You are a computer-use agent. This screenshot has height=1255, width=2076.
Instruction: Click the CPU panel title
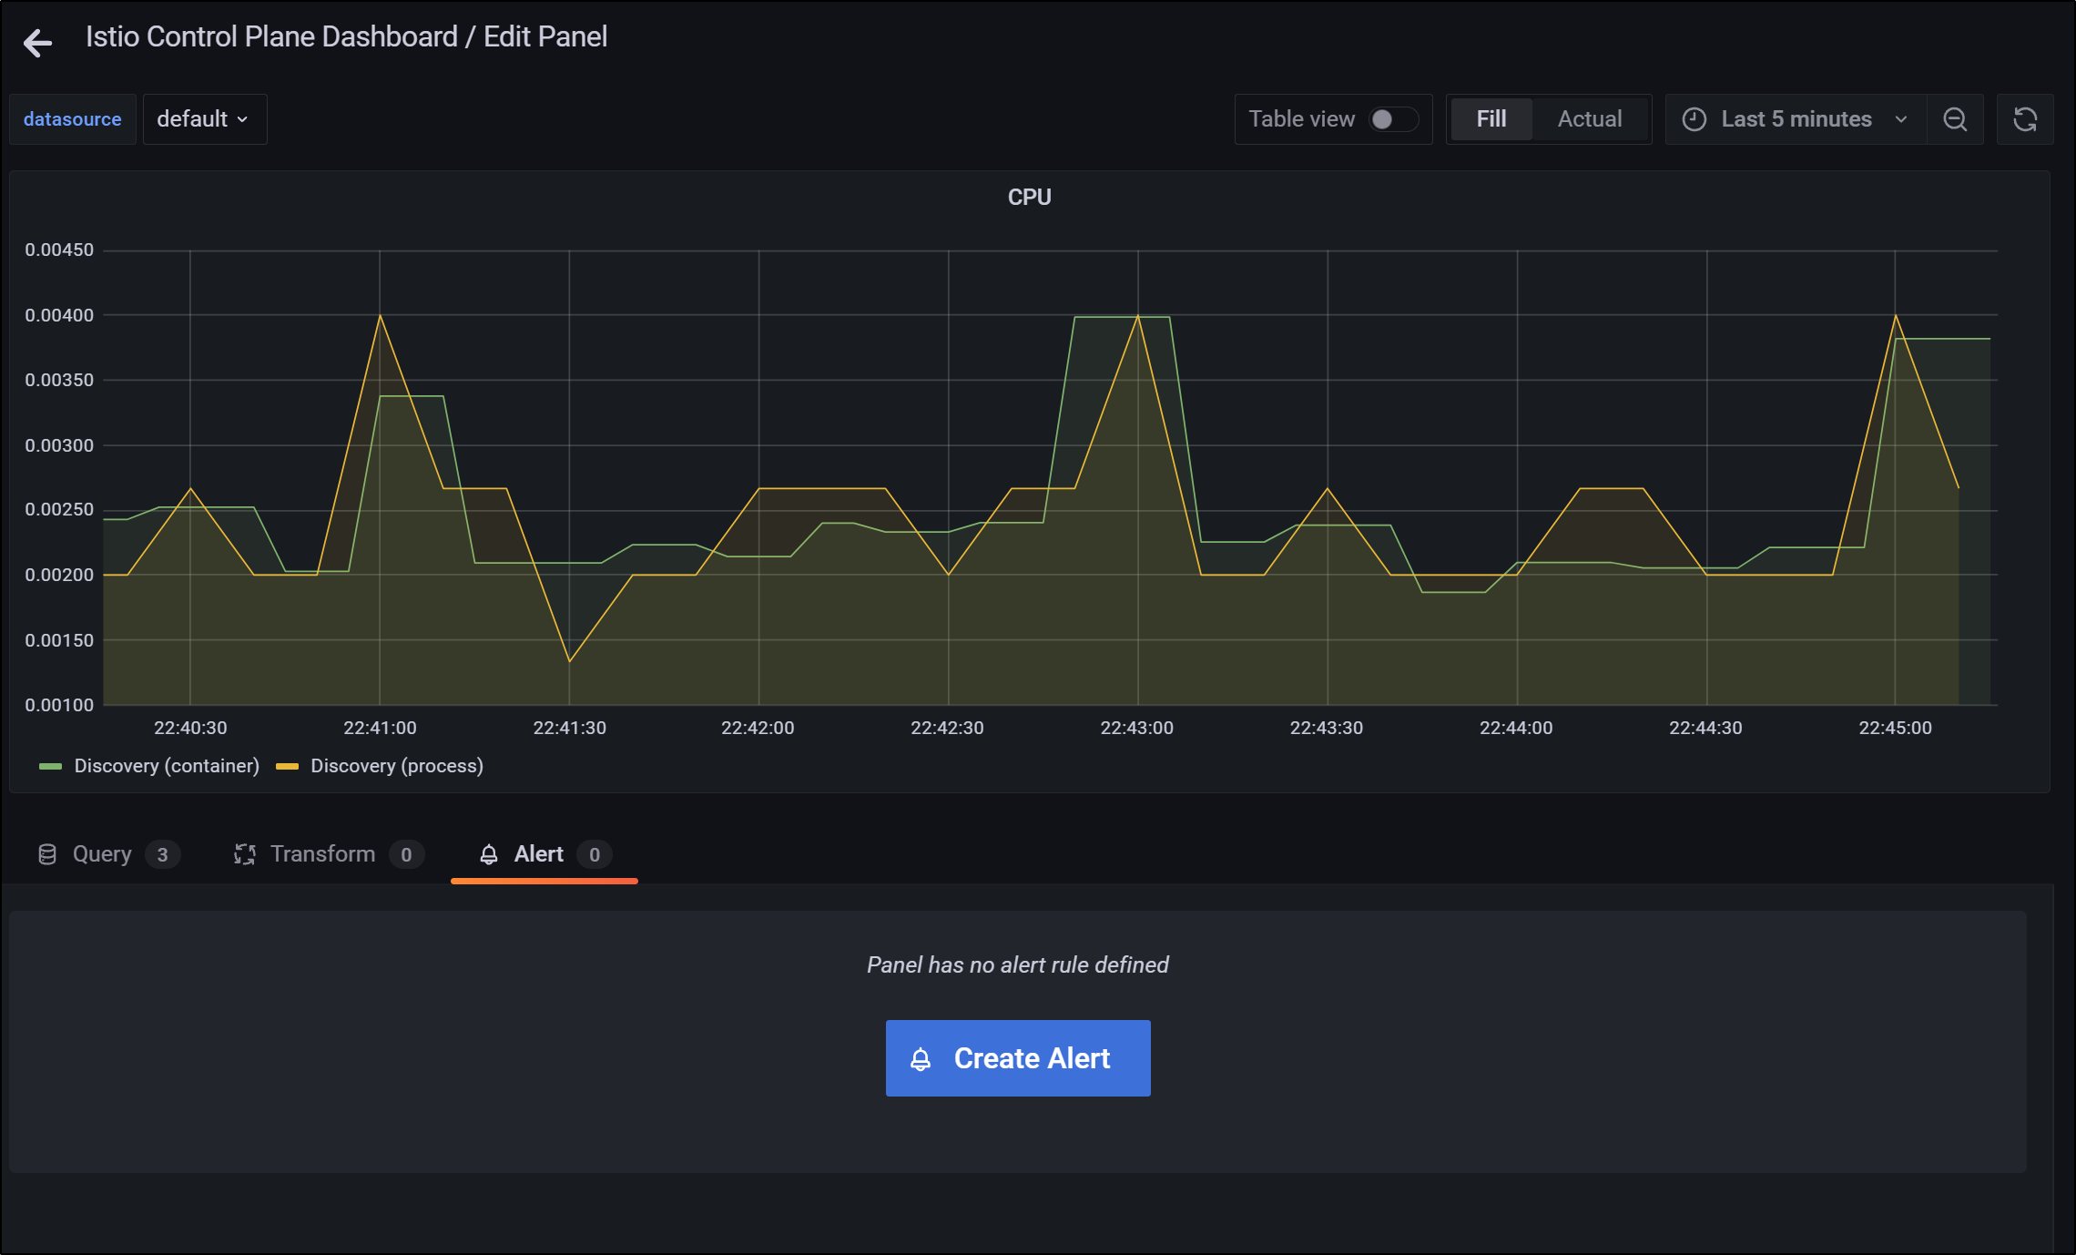pos(1029,198)
